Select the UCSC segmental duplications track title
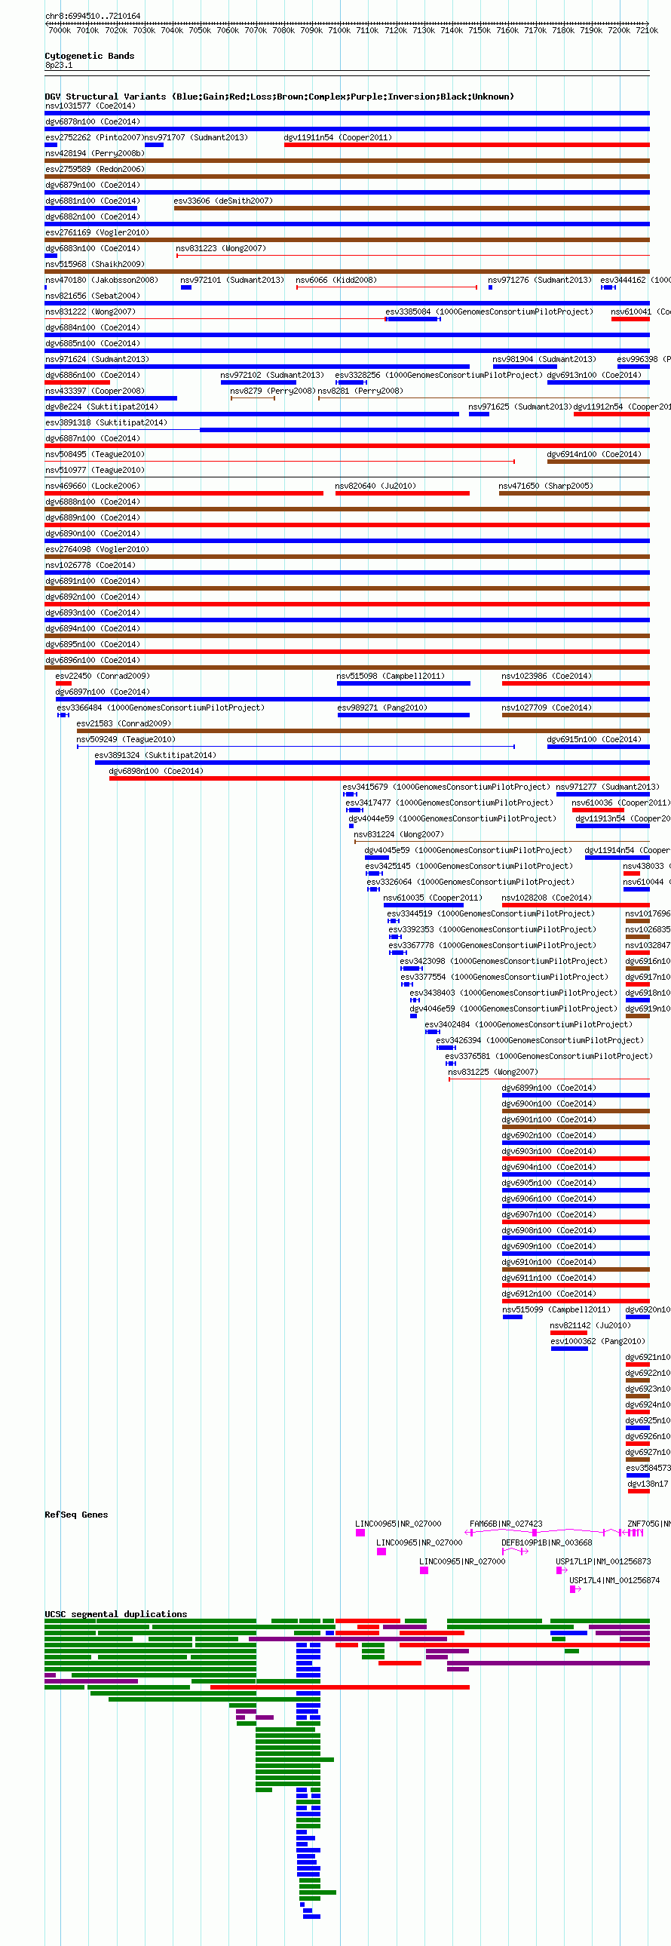The width and height of the screenshot is (671, 1946). (x=116, y=1616)
